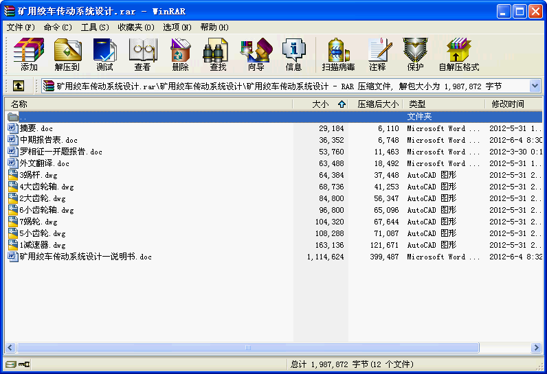This screenshot has width=547, height=374.
Task: Open the Comment (注释) toolbar icon
Action: pyautogui.click(x=377, y=55)
